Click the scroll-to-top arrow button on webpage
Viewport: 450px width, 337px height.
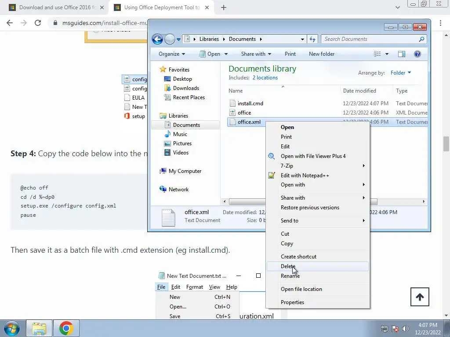pos(420,297)
